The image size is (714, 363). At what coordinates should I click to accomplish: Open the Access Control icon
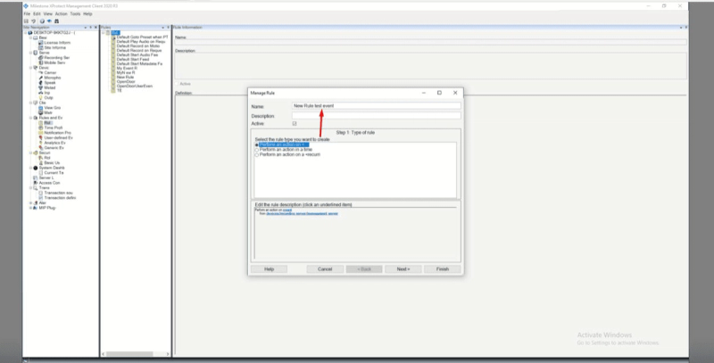coord(36,183)
